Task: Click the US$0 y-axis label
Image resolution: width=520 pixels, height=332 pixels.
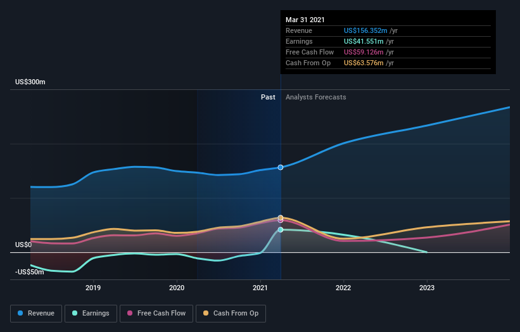Action: (23, 245)
